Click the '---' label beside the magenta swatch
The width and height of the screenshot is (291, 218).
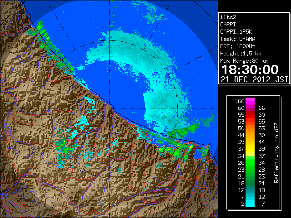tap(260, 101)
